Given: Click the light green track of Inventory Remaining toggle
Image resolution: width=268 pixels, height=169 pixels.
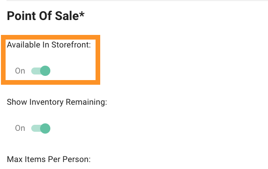Looking at the screenshot, I should click(x=35, y=128).
